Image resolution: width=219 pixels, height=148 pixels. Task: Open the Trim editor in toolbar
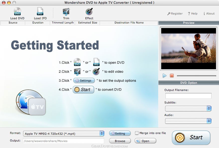click(66, 13)
